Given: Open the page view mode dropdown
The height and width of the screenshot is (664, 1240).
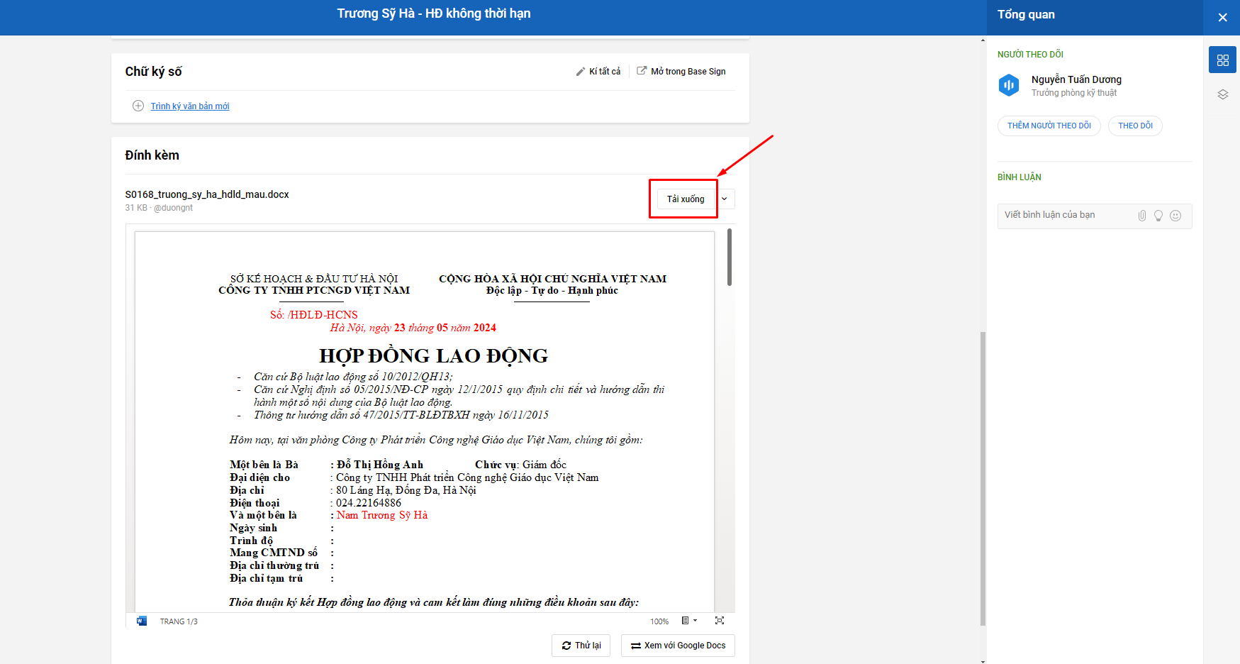Looking at the screenshot, I should point(689,621).
